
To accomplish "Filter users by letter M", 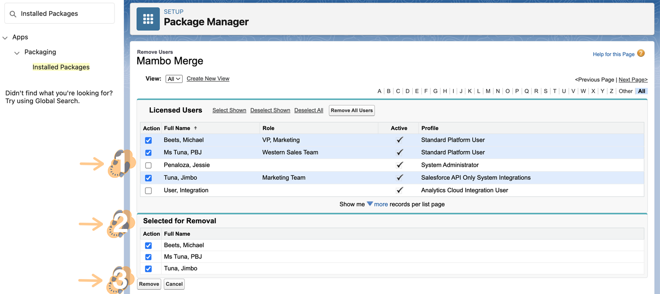I will [488, 91].
